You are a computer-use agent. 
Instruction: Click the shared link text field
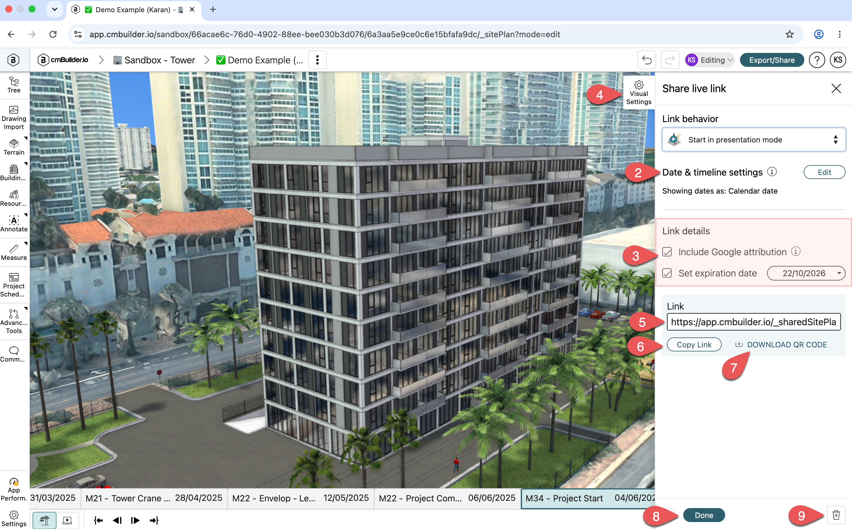pyautogui.click(x=754, y=322)
